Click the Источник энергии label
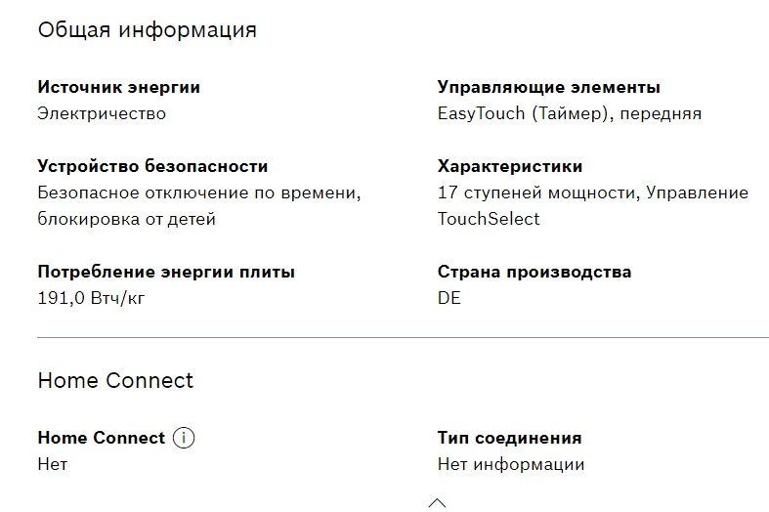The height and width of the screenshot is (512, 769). [118, 87]
